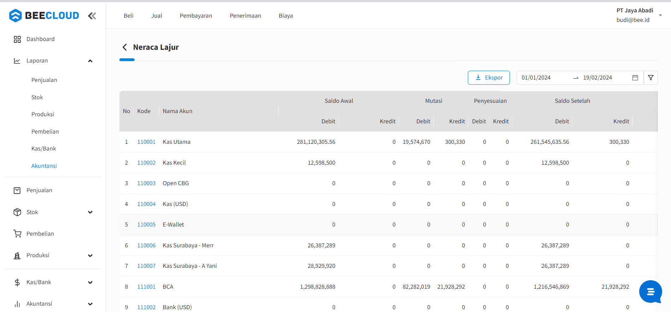
Task: Click the Saldo Awal header
Action: (x=339, y=101)
